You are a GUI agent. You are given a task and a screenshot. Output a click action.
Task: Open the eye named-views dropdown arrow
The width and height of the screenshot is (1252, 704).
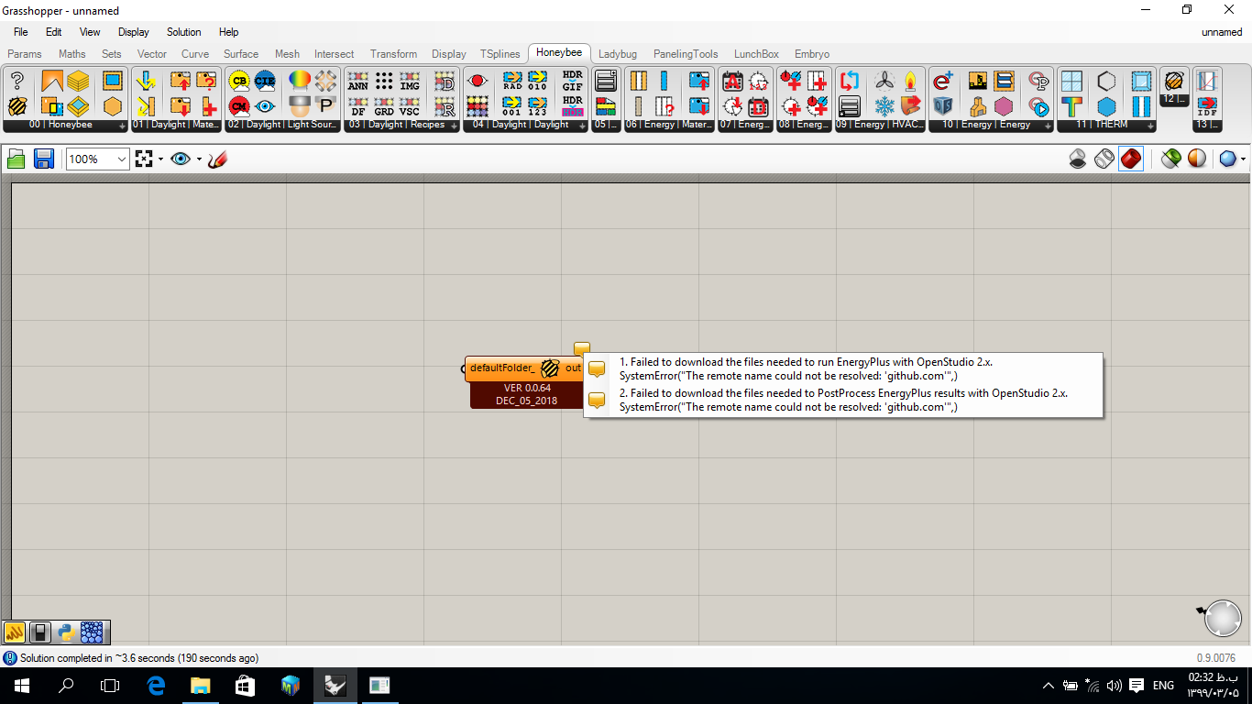(199, 159)
